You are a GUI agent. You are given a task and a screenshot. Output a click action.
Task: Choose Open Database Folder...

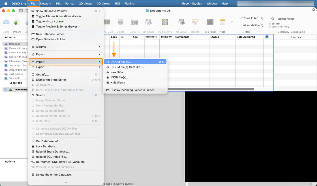pos(66,39)
